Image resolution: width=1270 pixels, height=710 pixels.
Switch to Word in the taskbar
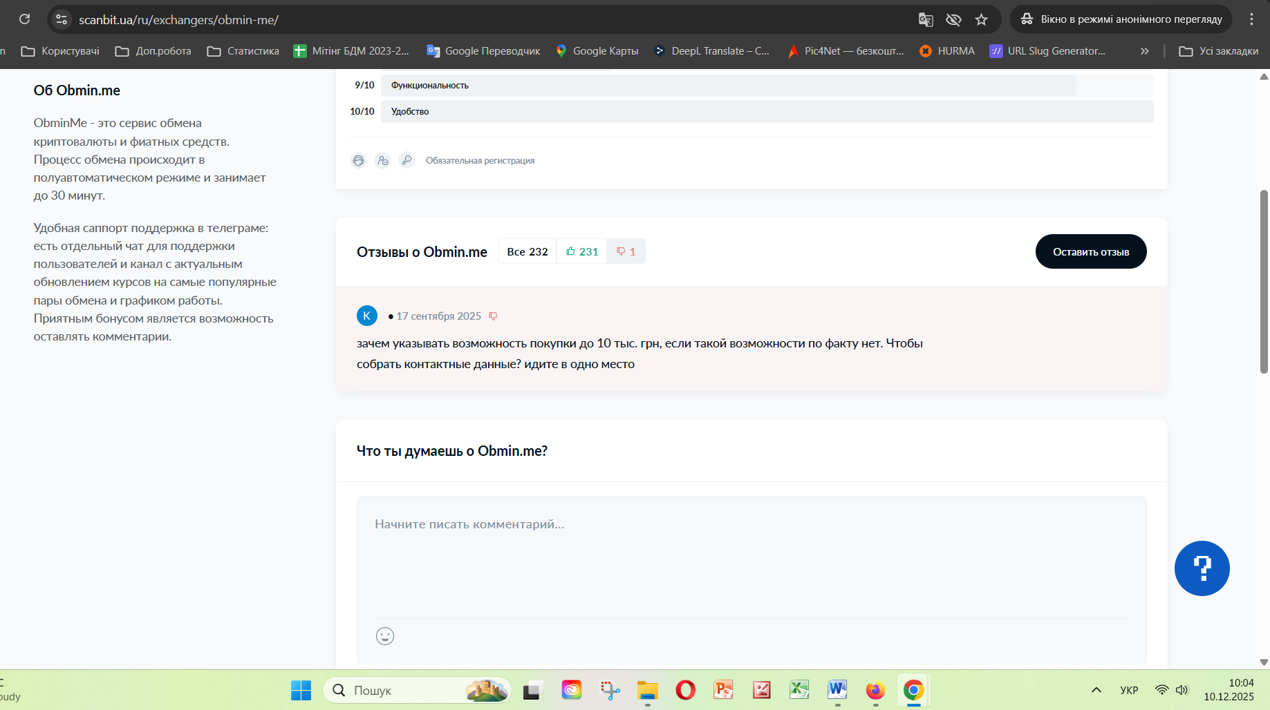coord(837,690)
